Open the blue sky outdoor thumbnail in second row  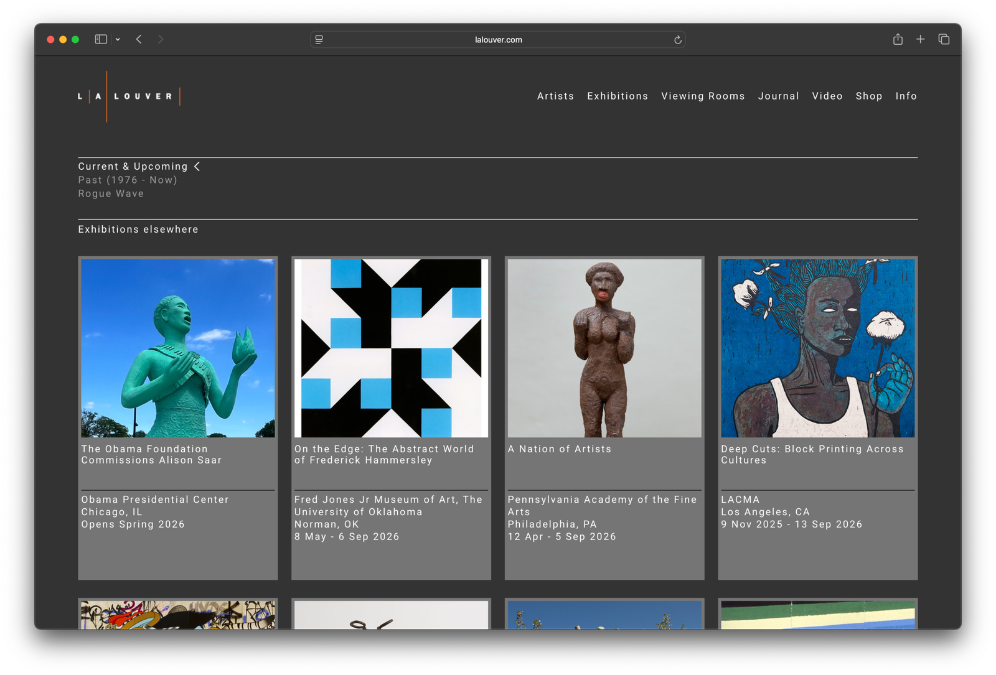(604, 615)
